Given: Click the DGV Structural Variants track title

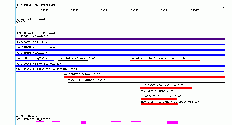Looking at the screenshot, I should [x=36, y=33].
